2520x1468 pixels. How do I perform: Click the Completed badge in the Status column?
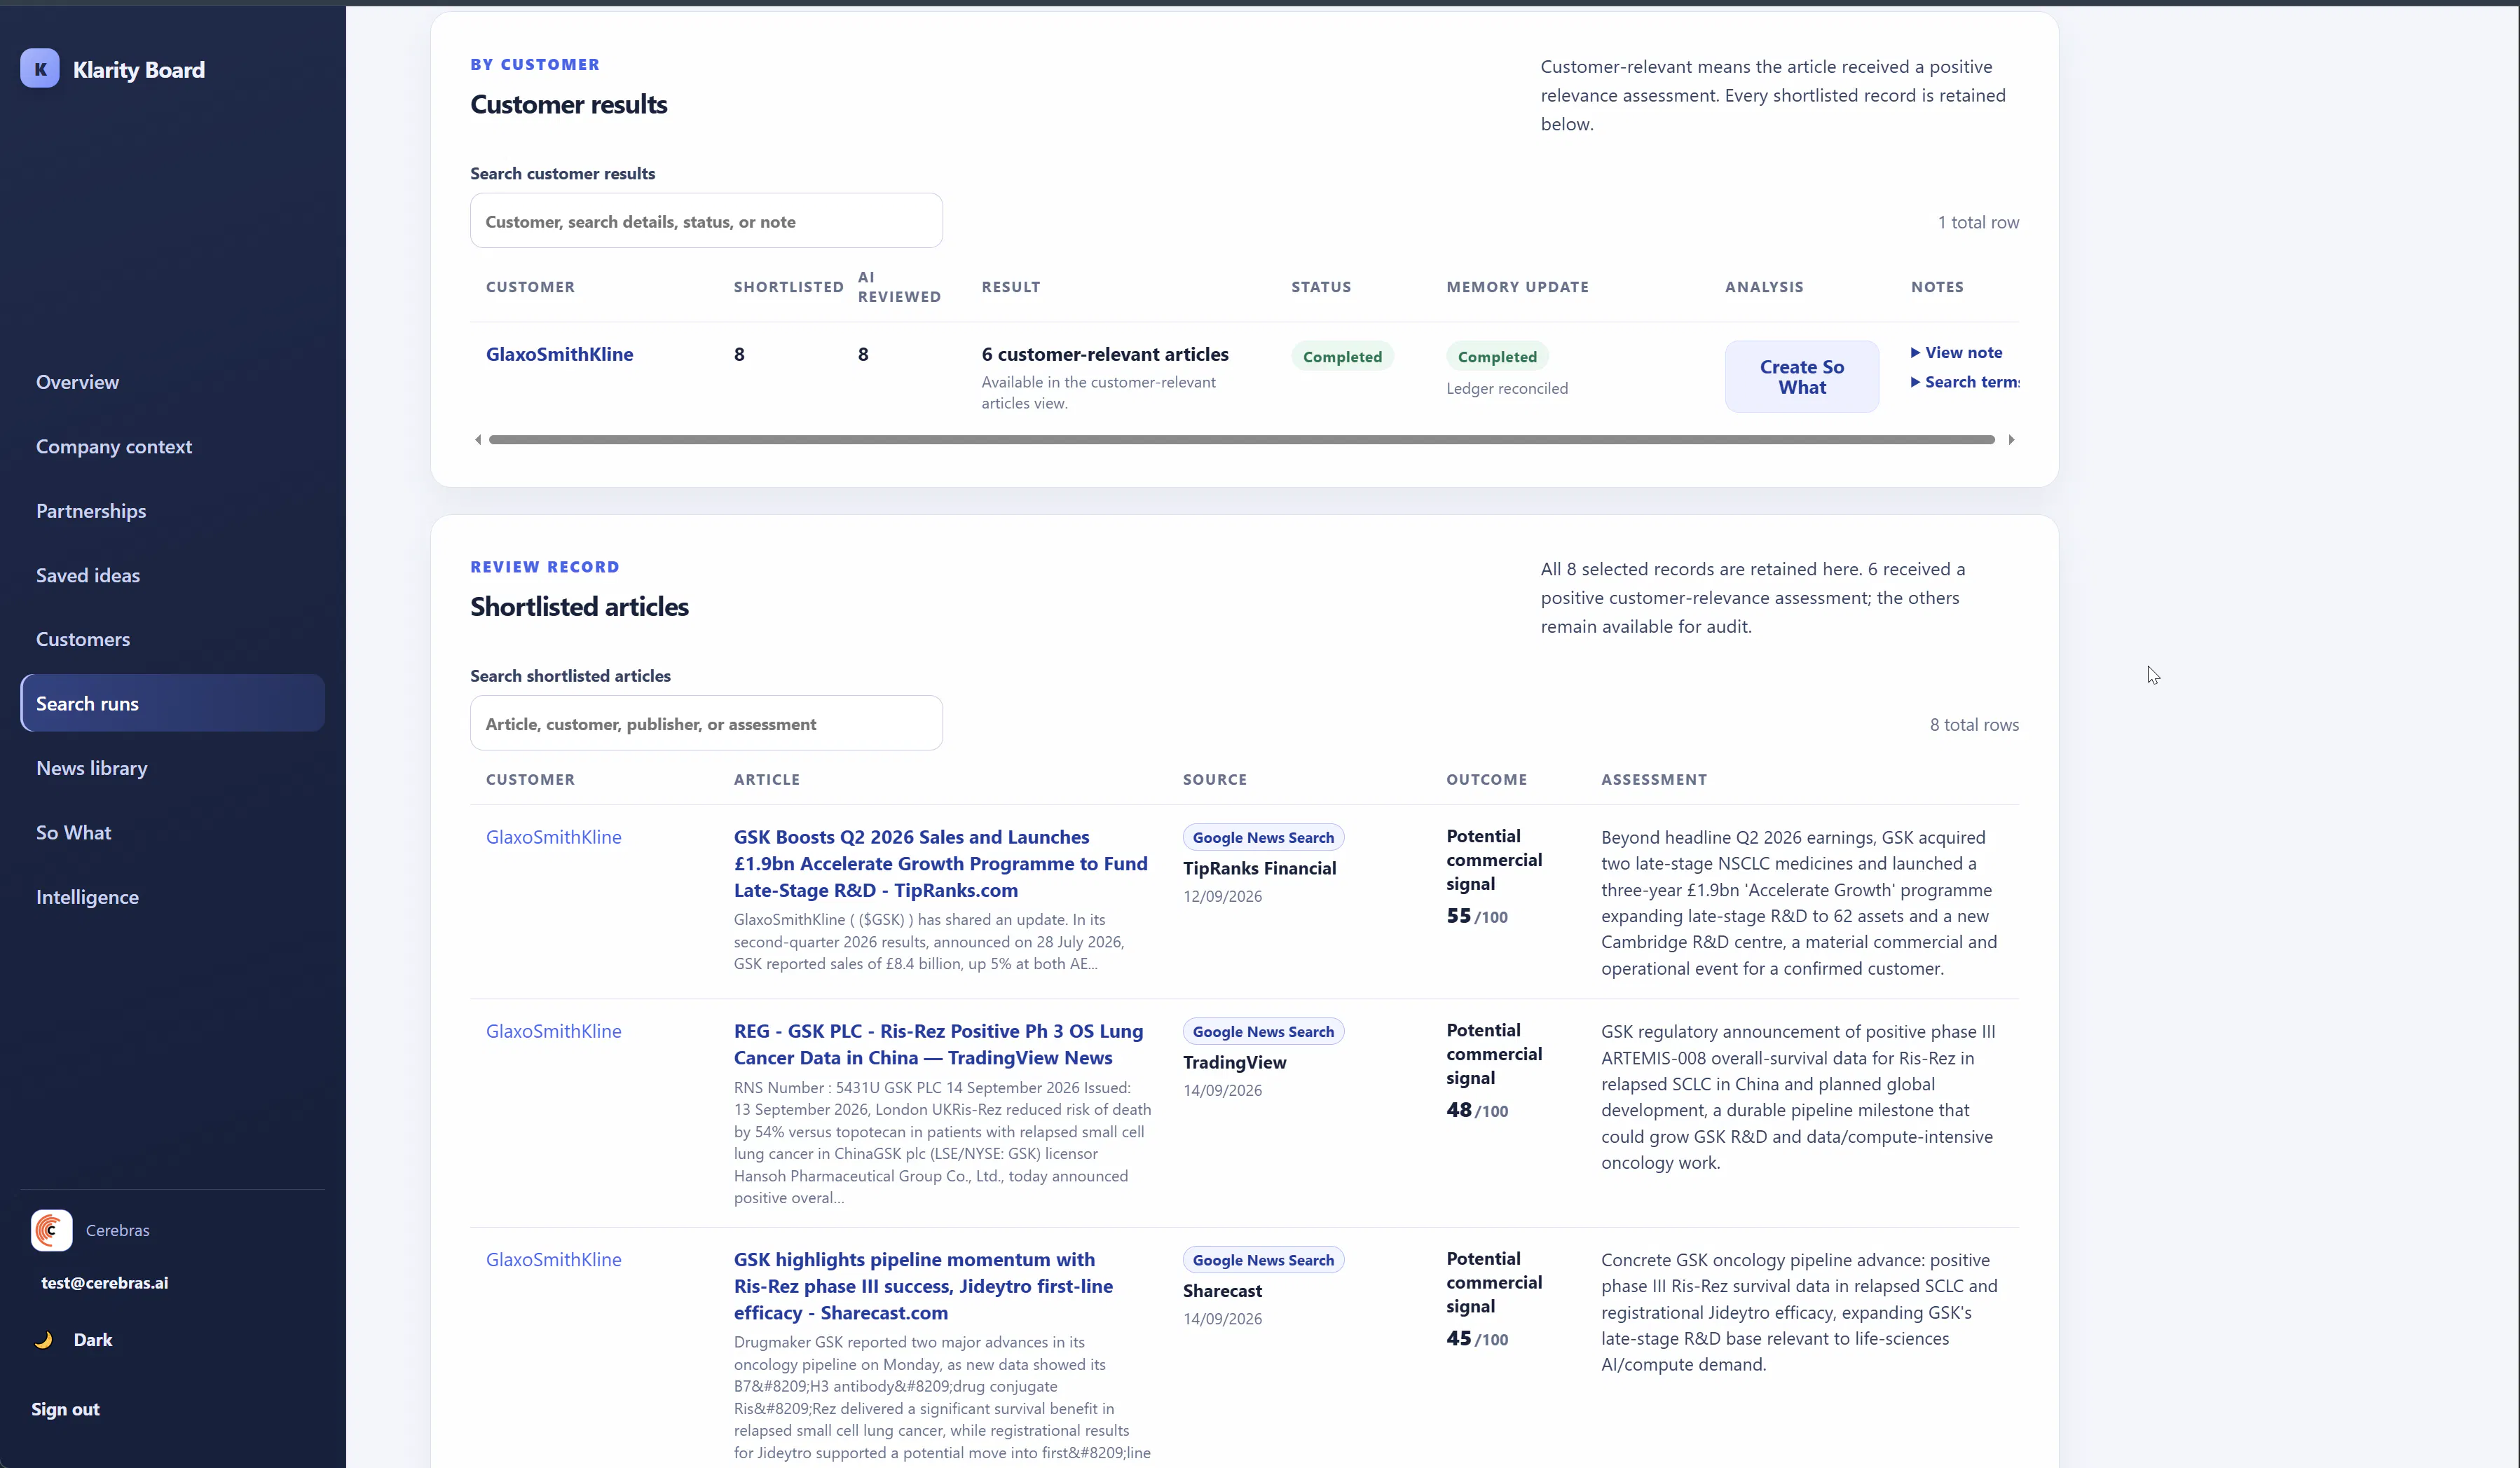[x=1342, y=356]
